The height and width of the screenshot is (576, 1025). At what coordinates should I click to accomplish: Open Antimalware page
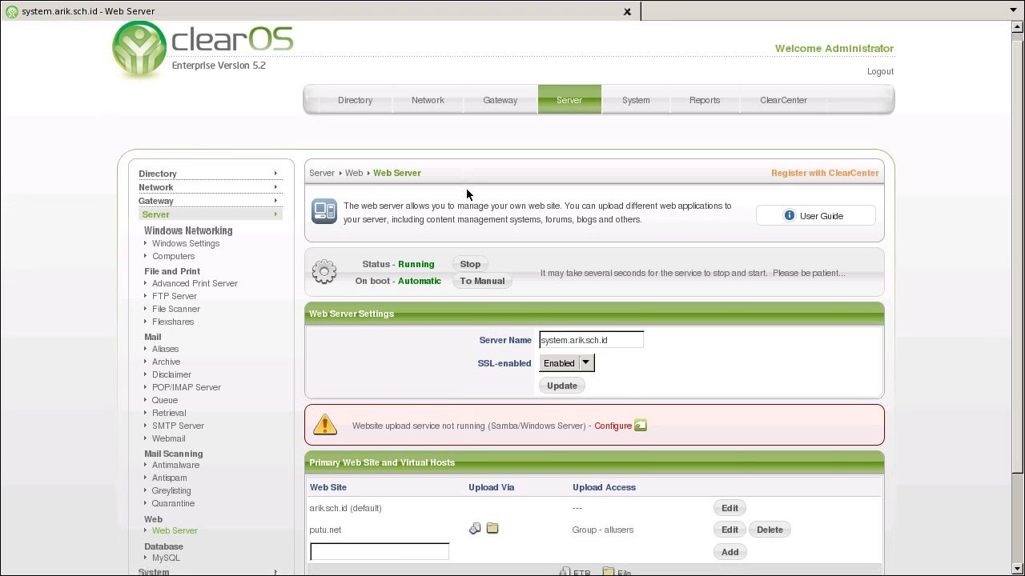(175, 465)
